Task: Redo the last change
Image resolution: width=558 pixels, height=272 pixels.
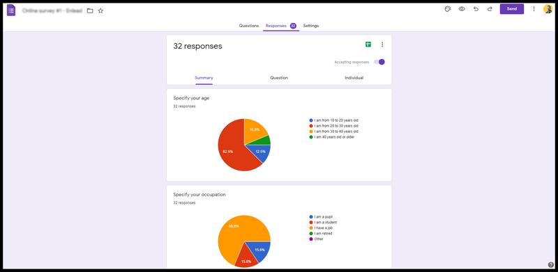Action: click(x=490, y=9)
